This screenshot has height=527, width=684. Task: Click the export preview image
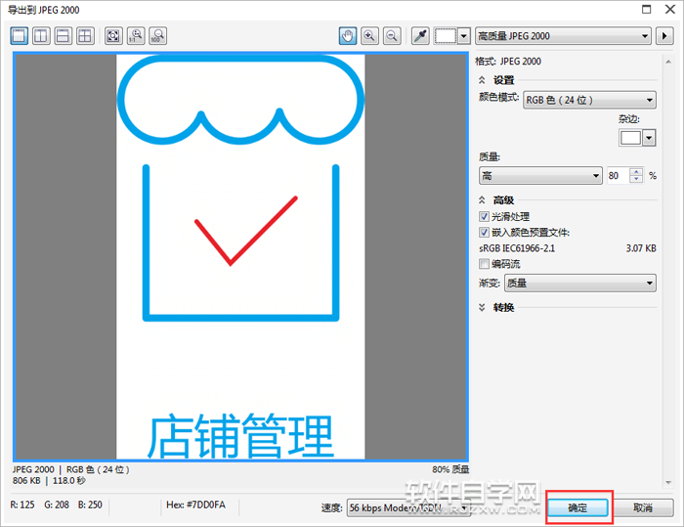coord(240,257)
